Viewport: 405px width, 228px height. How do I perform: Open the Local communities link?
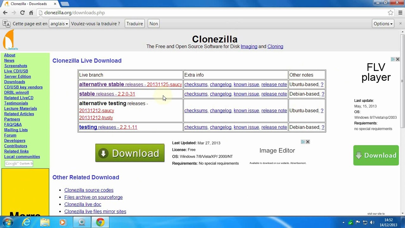[x=22, y=156]
